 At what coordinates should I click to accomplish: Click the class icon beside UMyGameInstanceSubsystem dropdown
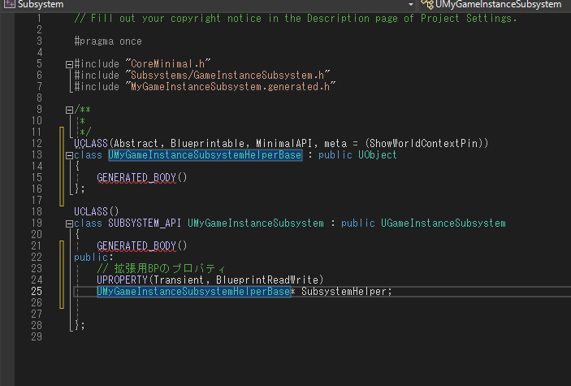click(427, 4)
